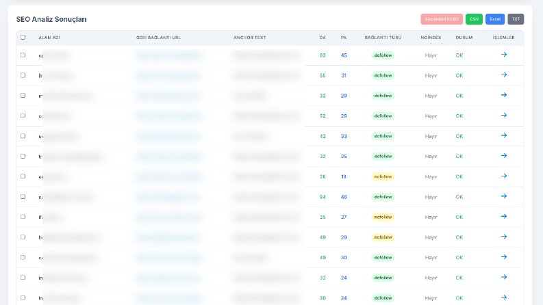Image resolution: width=543 pixels, height=305 pixels.
Task: Export results with the blue Excel button
Action: click(495, 19)
